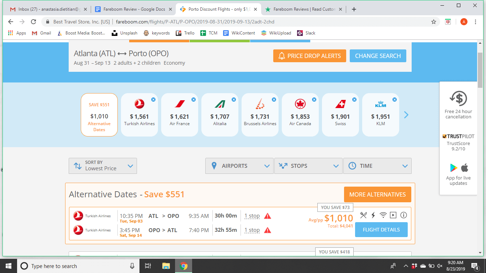Expand the Airports filter dropdown
Viewport: 486px width, 273px height.
[239, 166]
